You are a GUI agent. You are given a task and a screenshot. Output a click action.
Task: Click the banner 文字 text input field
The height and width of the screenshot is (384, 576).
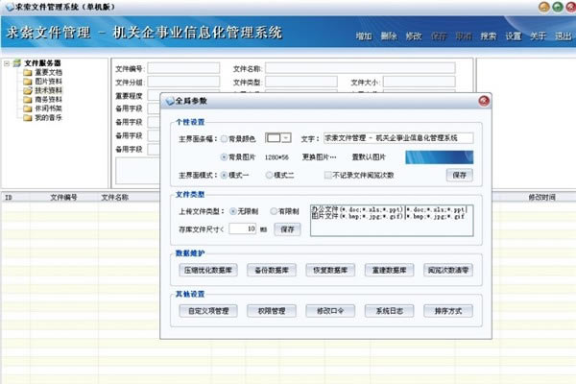[398, 138]
